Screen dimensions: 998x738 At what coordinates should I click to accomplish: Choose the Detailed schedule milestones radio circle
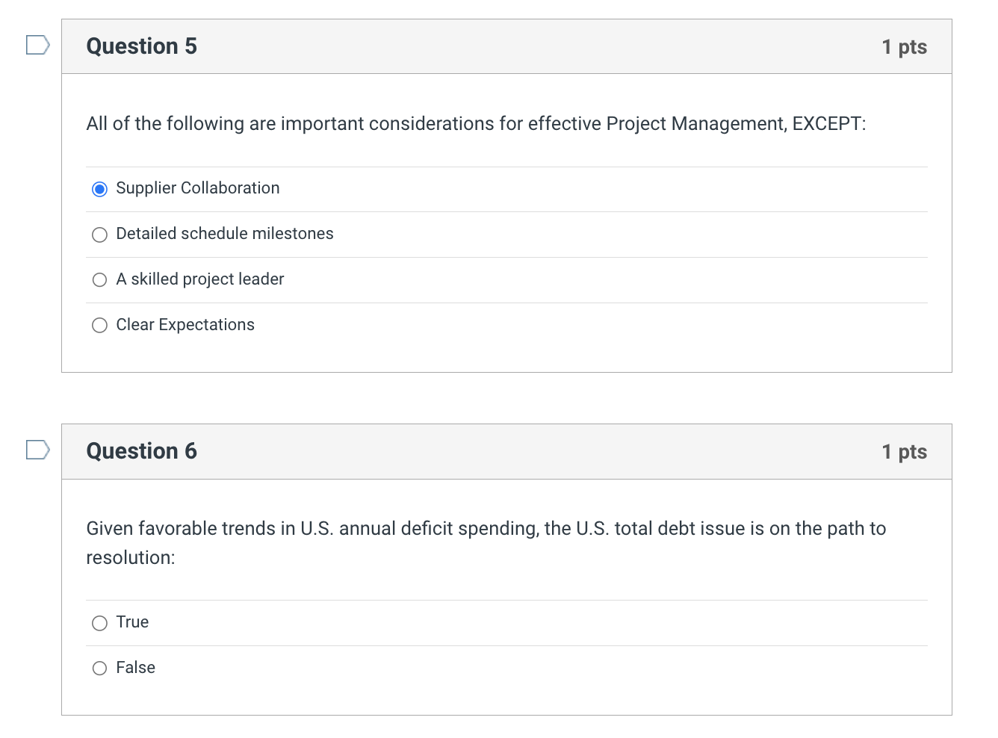[x=99, y=235]
